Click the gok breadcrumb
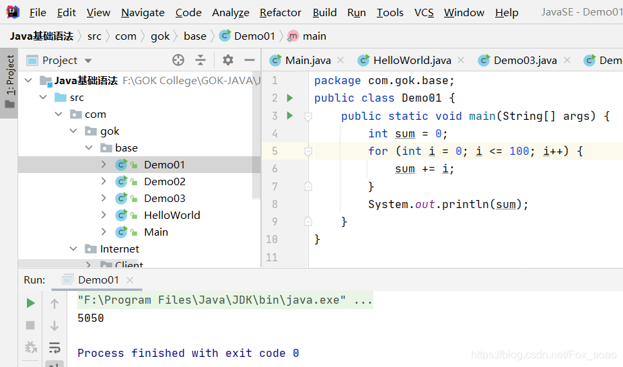Viewport: 623px width, 367px height. click(160, 36)
